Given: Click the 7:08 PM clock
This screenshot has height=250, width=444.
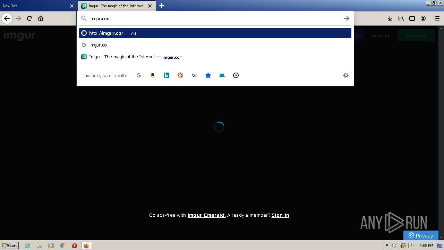Looking at the screenshot, I should pyautogui.click(x=426, y=245).
